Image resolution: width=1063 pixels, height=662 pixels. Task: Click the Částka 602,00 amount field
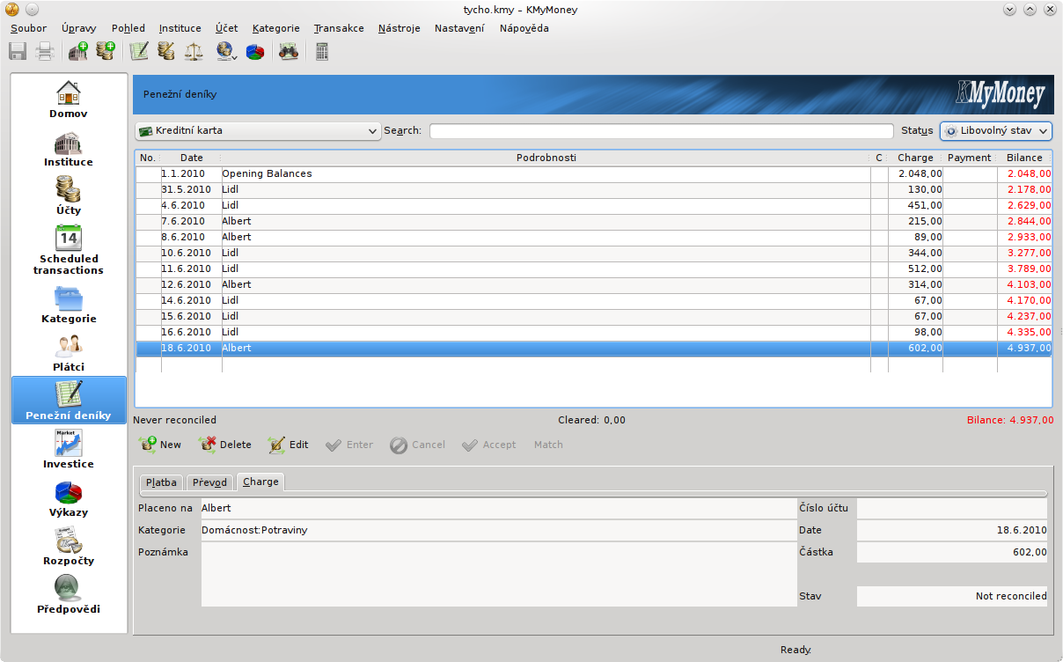click(952, 553)
